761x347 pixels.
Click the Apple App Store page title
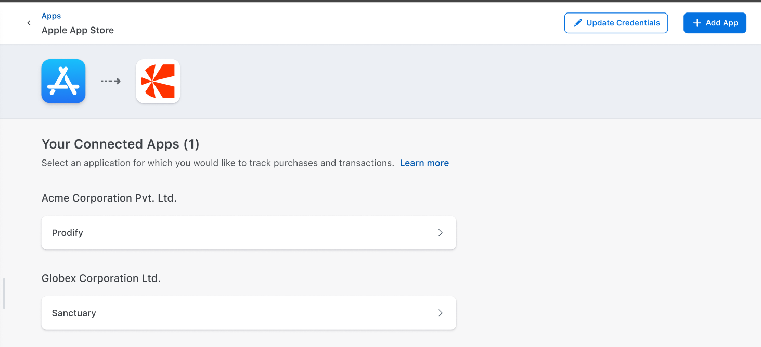(78, 30)
